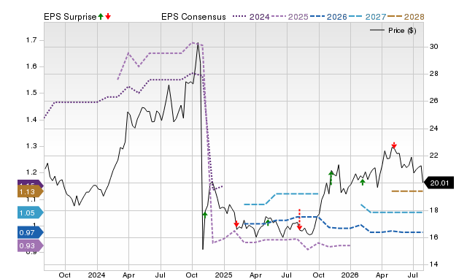Click the EPS Consensus legend title
This screenshot has width=467, height=279.
coord(193,17)
